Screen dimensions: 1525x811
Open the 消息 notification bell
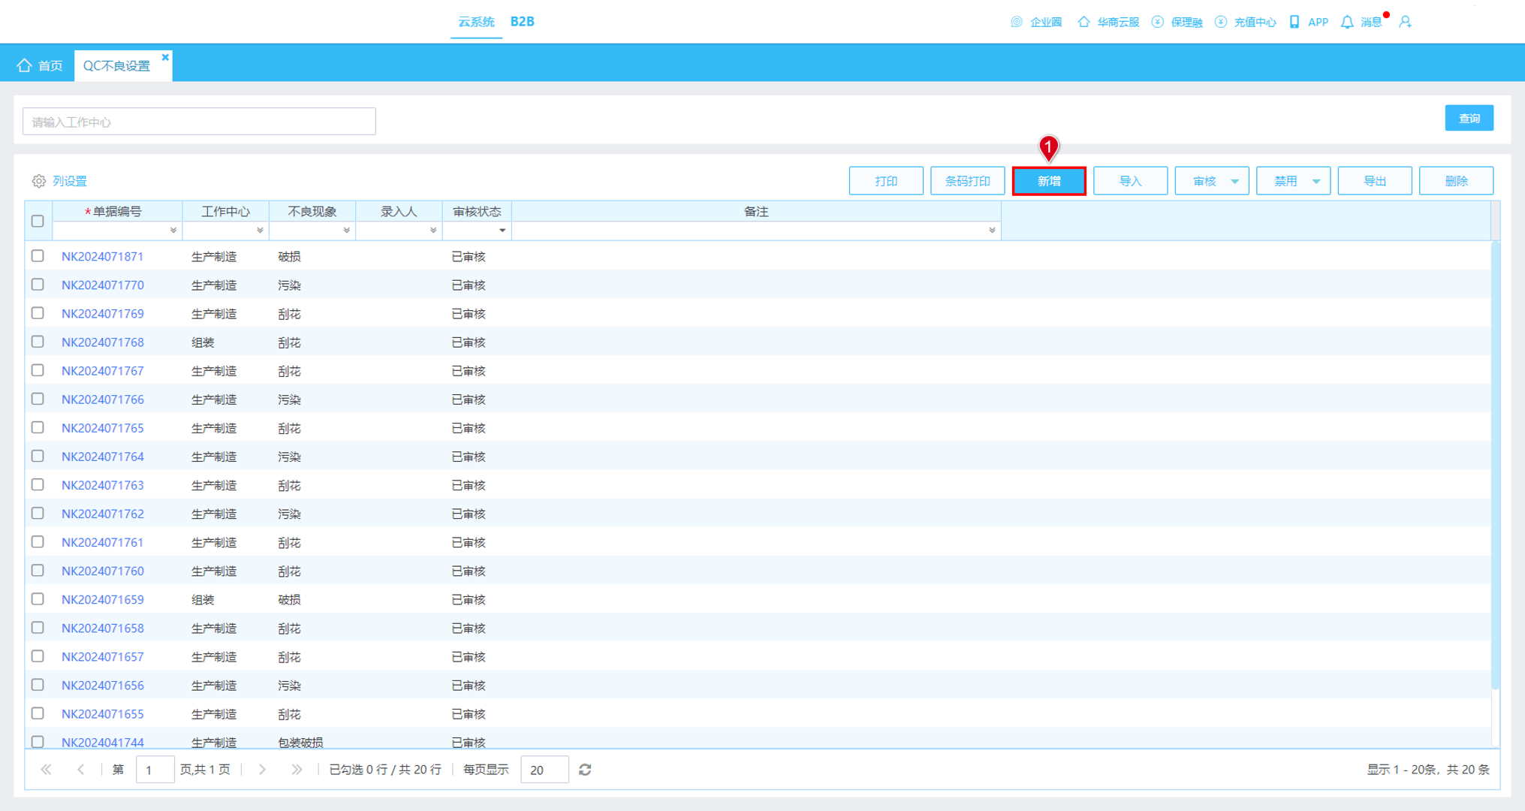tap(1347, 22)
